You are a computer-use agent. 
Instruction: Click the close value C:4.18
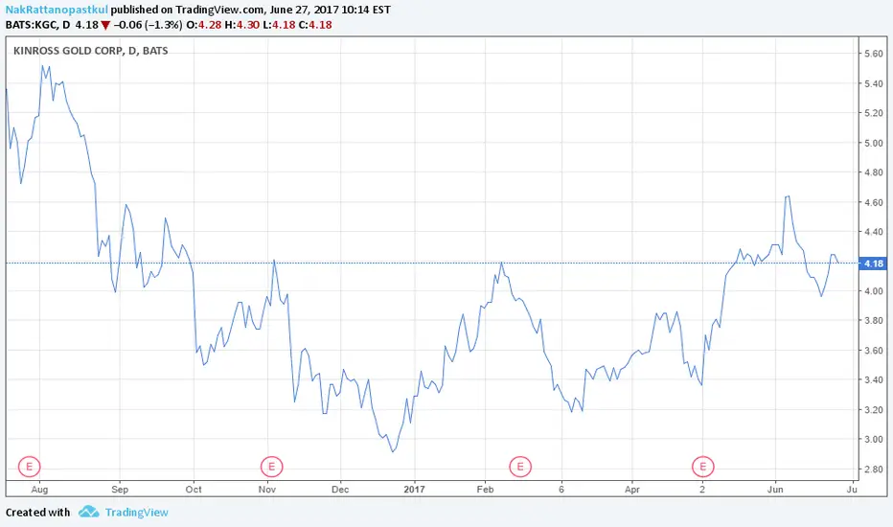315,25
